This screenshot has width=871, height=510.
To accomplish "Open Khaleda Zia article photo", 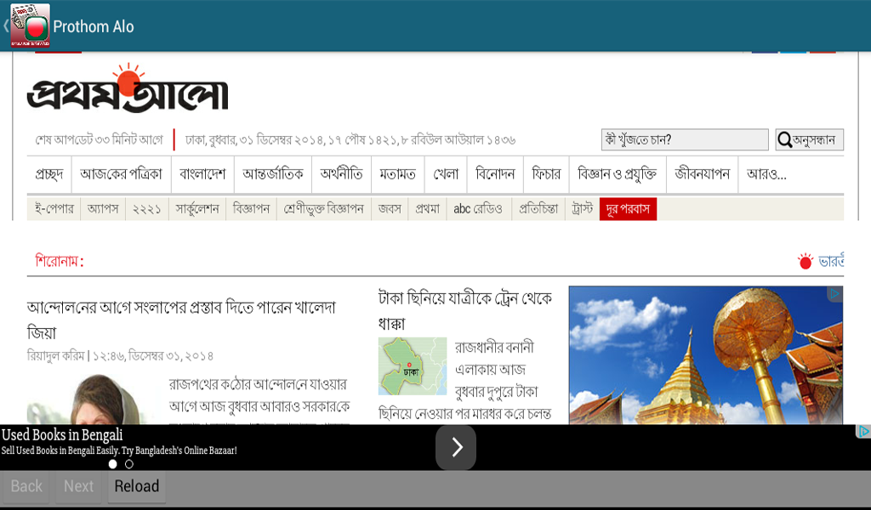I will coord(92,399).
